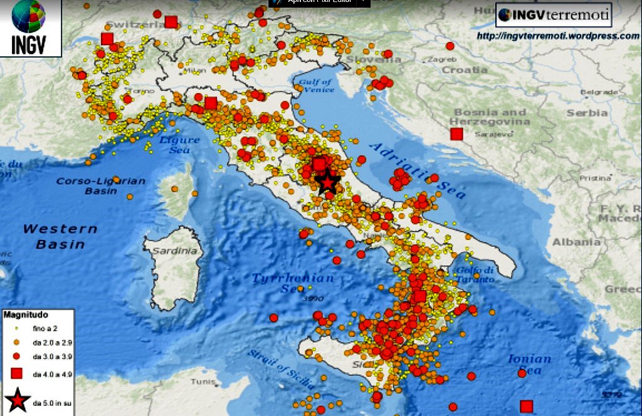Click the red circle marker beside Zagreb

450,46
